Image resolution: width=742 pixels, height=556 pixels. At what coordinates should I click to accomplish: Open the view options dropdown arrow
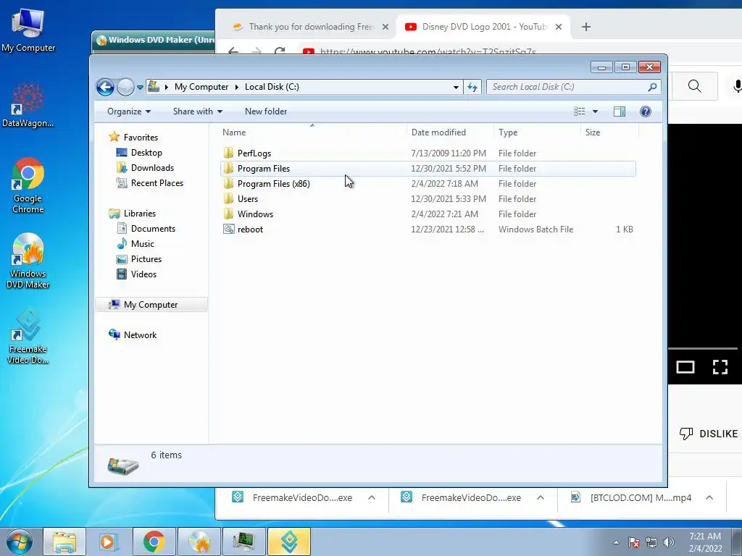(596, 111)
